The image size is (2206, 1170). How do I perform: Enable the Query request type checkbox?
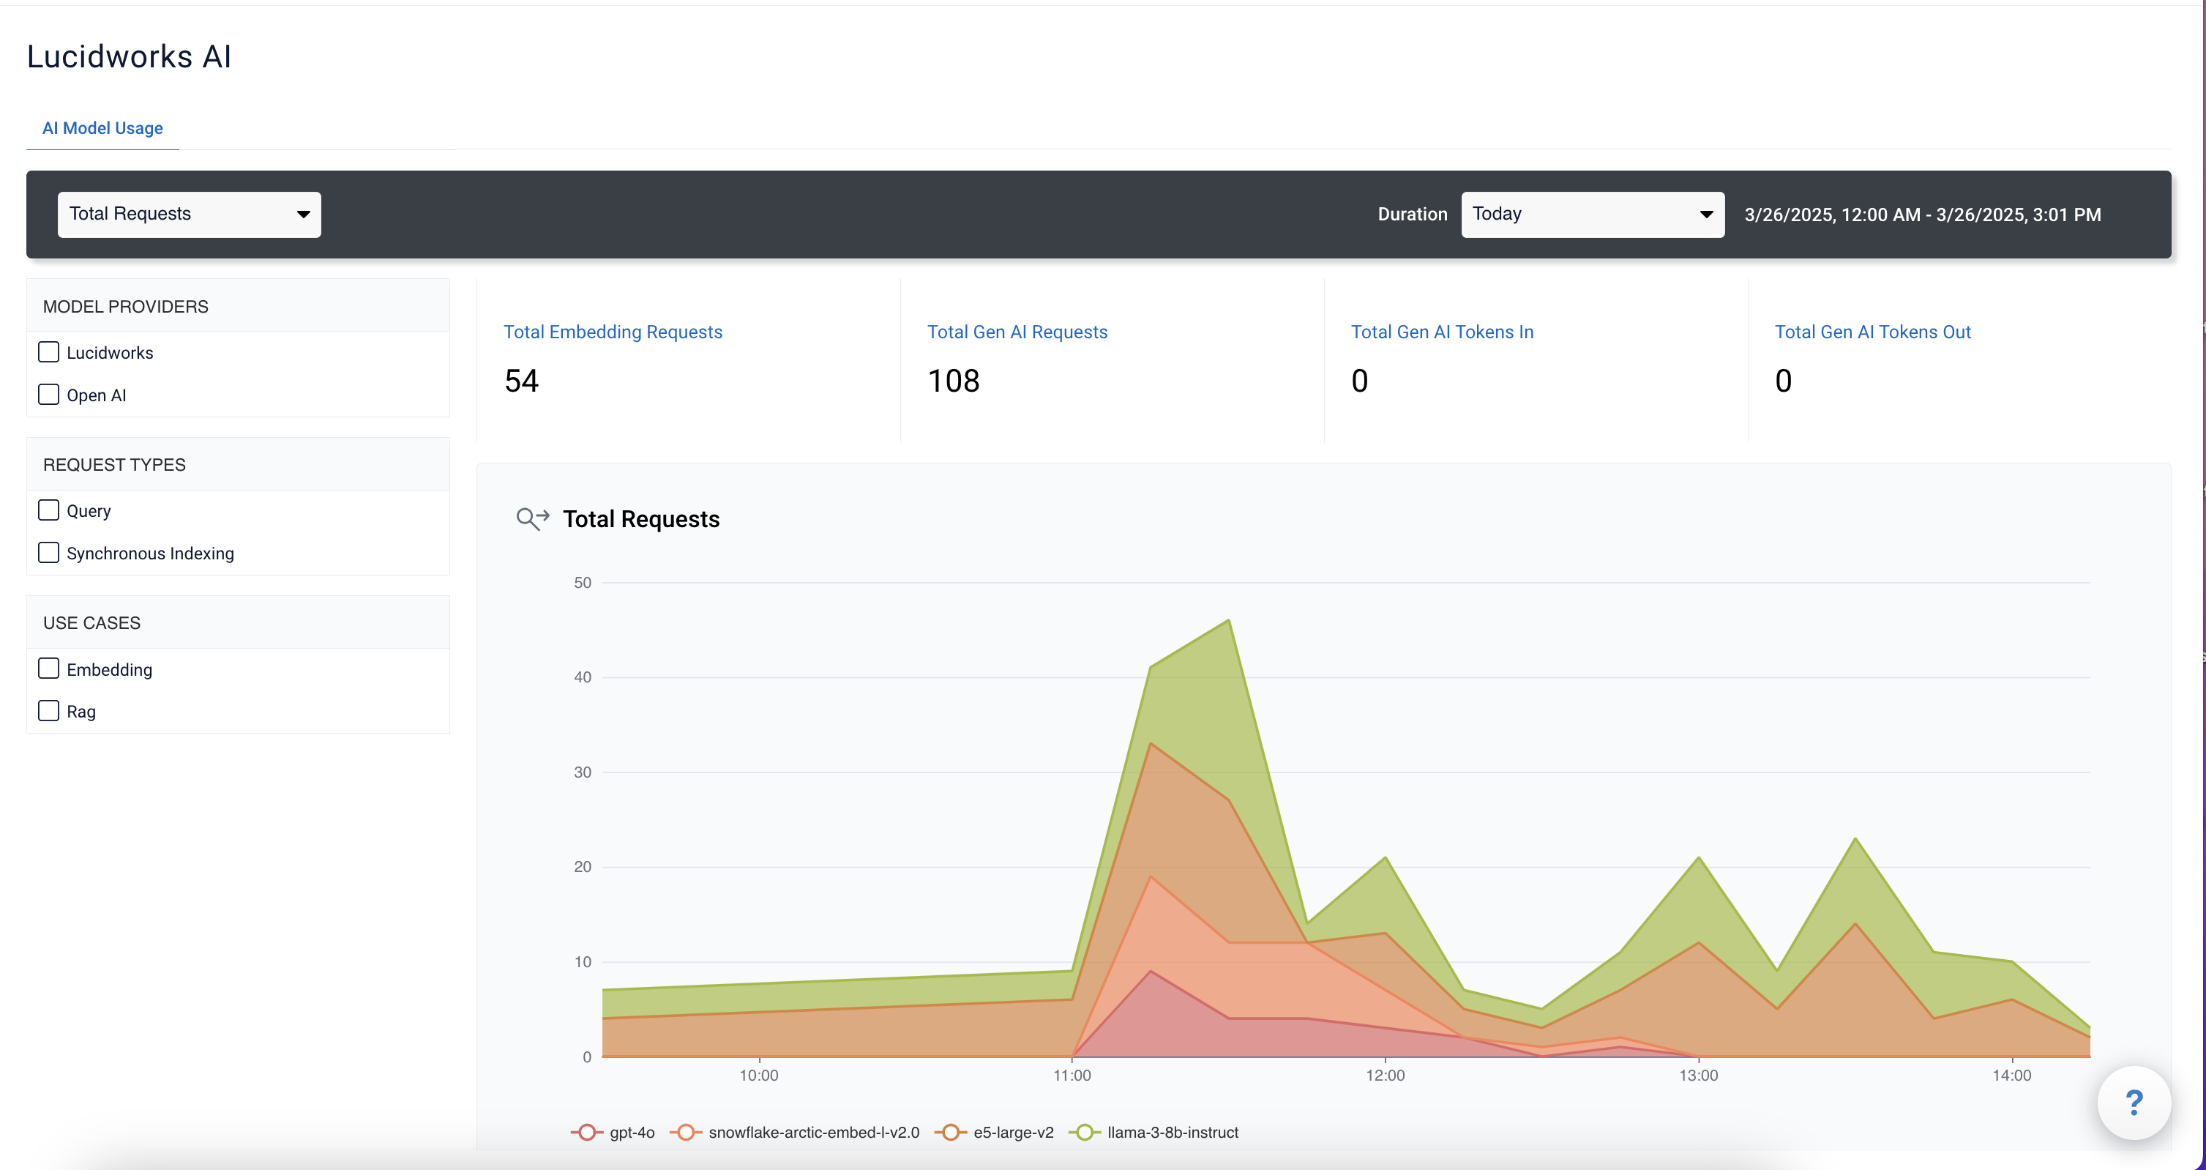49,510
